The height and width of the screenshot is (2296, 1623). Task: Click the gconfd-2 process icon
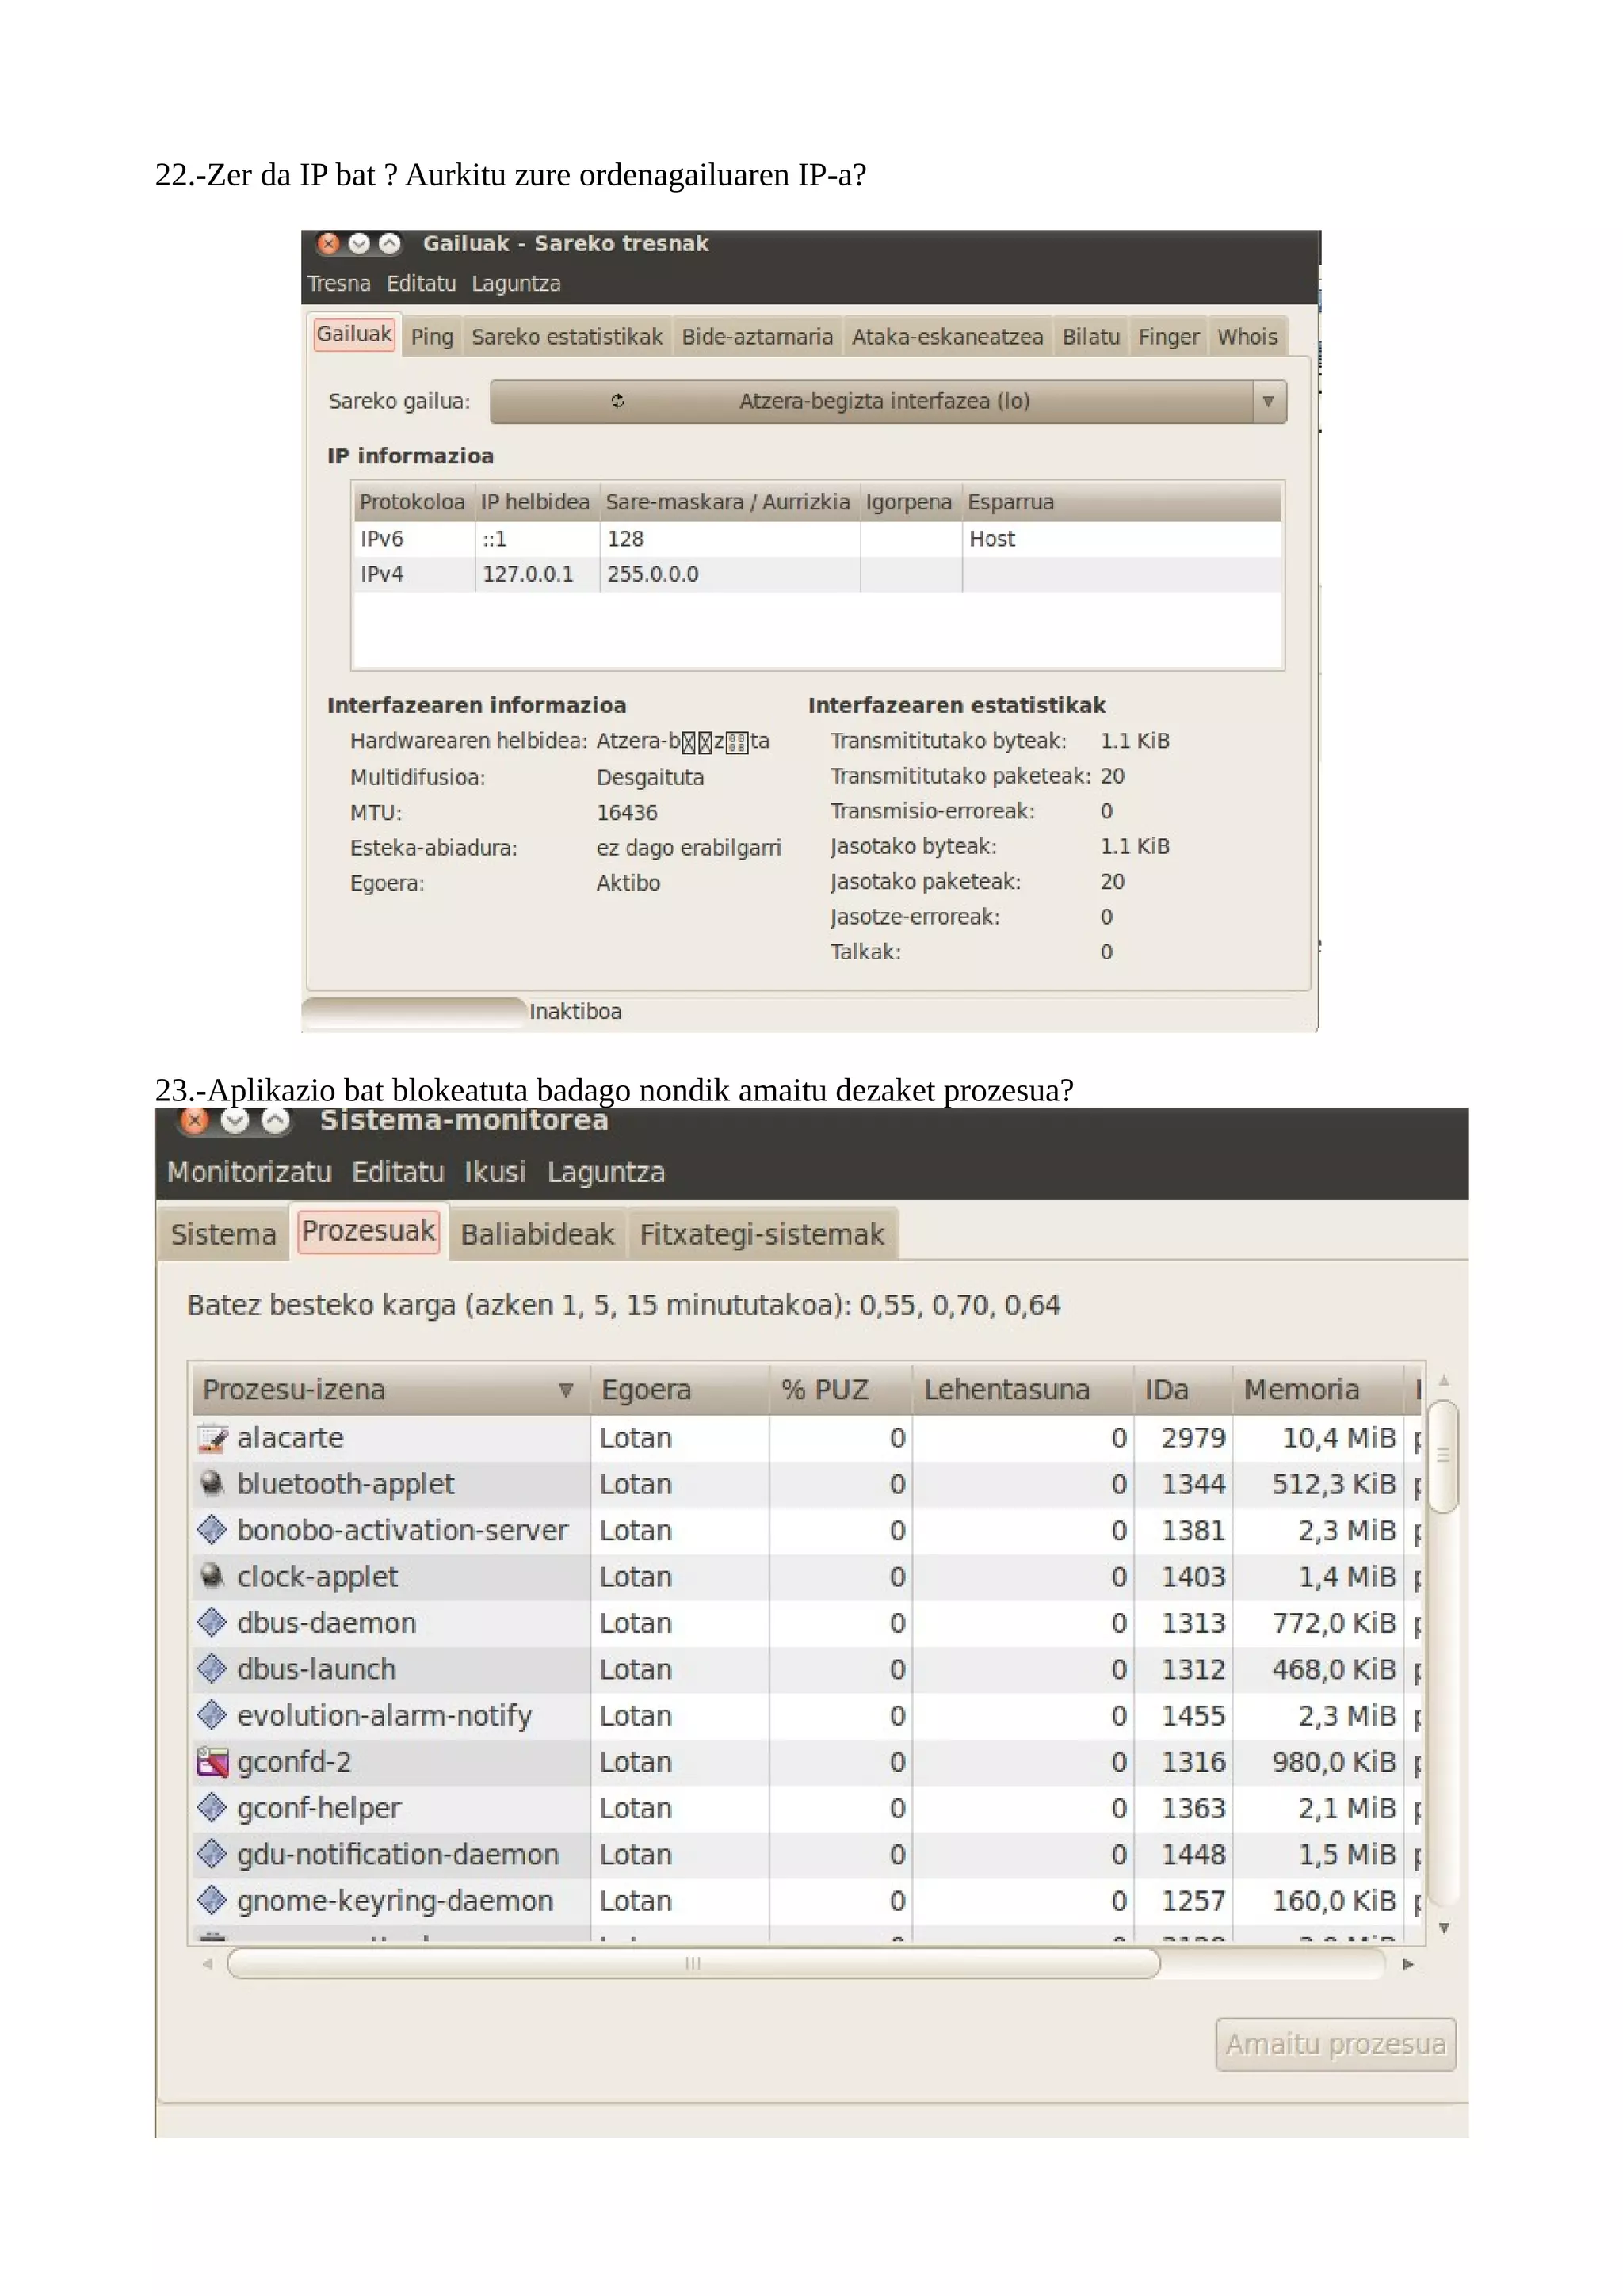coord(212,1762)
